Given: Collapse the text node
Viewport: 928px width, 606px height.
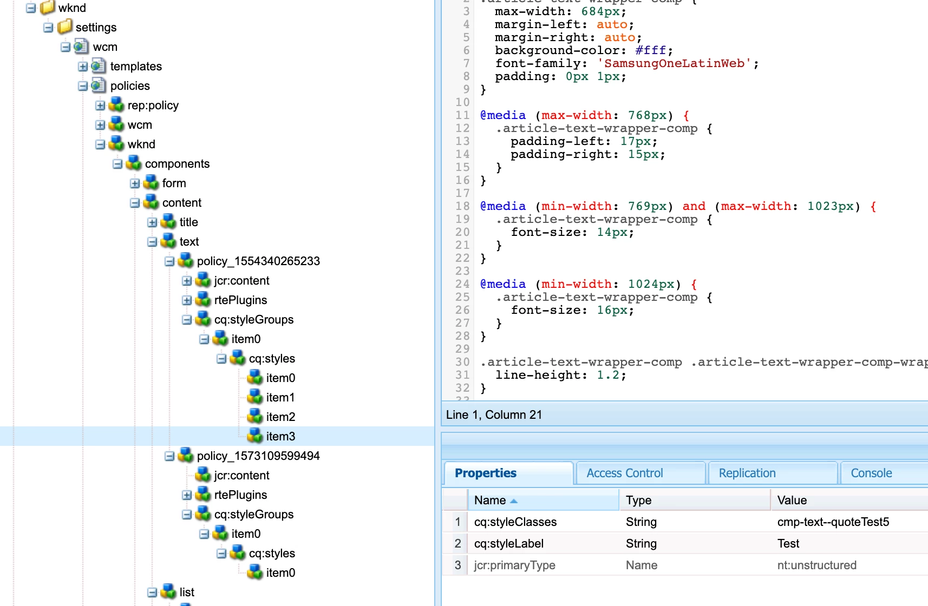Looking at the screenshot, I should click(x=152, y=242).
